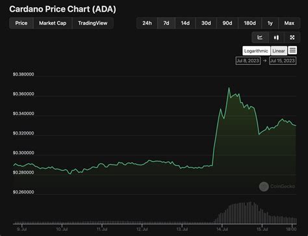308x236 pixels.
Task: Open the Jul 8, 2023 start date picker
Action: coord(248,60)
